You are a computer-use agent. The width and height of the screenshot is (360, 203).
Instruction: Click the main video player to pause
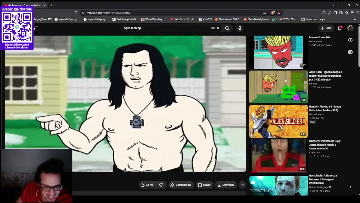[126, 103]
